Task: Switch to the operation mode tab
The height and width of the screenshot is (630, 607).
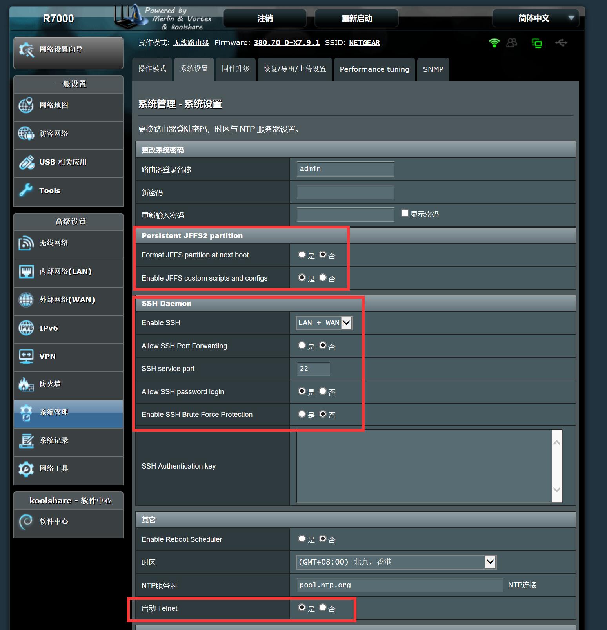Action: (152, 69)
